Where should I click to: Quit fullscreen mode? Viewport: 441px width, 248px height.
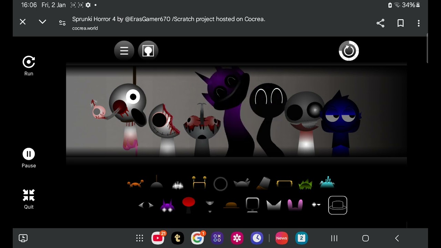[x=29, y=199]
